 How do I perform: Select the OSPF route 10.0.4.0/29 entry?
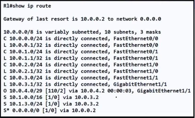pyautogui.click(x=97, y=91)
